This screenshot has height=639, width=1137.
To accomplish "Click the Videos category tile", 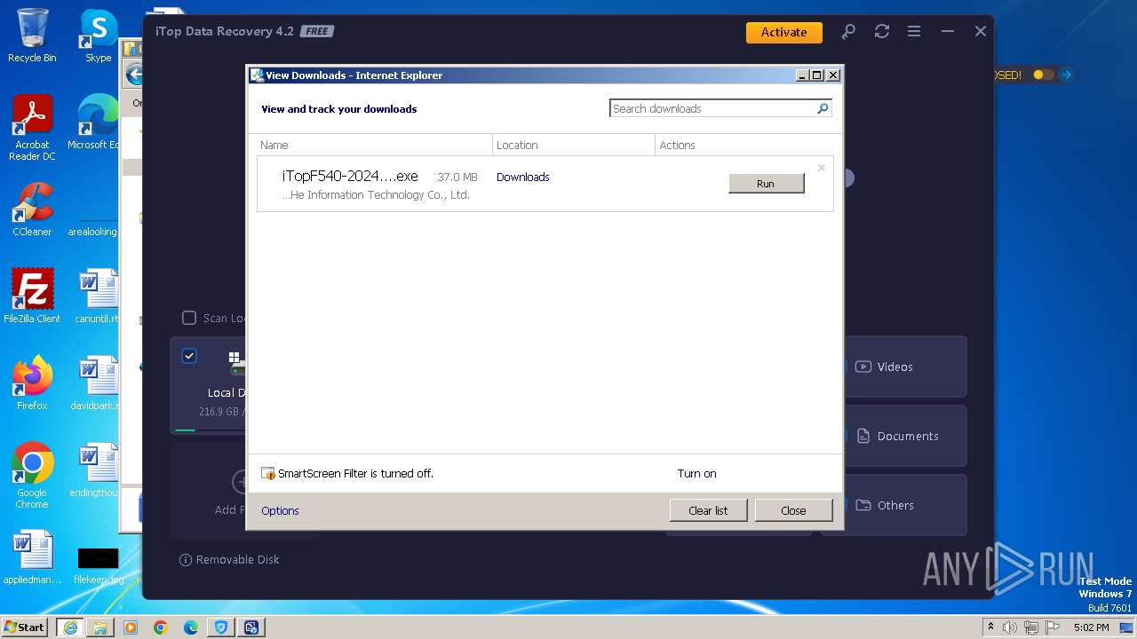I will [904, 367].
